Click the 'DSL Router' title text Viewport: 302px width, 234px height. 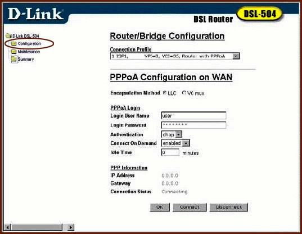(x=213, y=19)
